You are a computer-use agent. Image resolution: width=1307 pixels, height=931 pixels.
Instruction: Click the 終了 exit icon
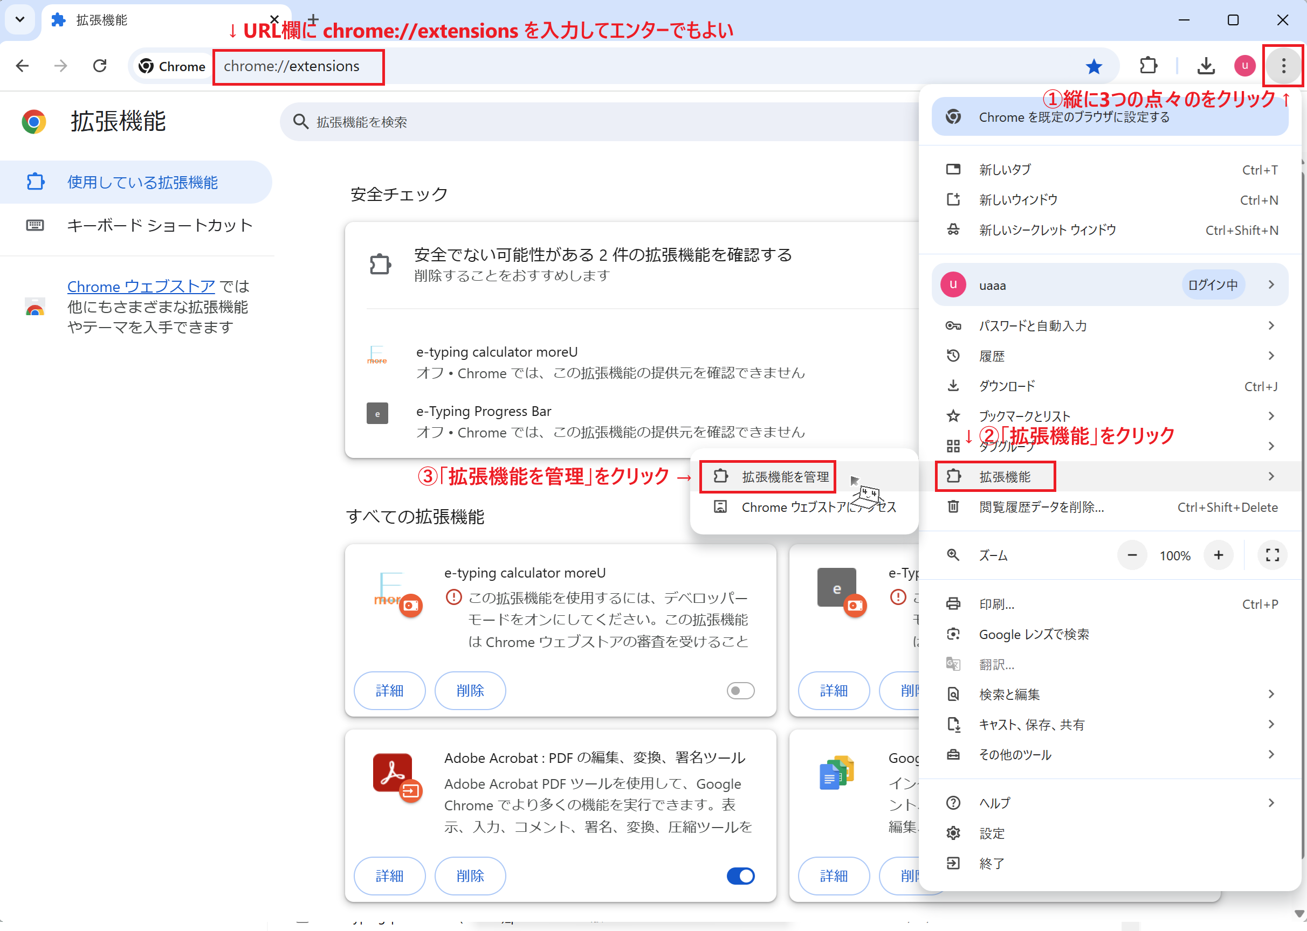coord(953,863)
